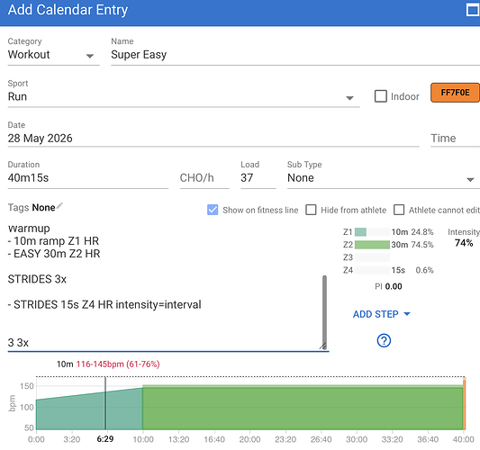This screenshot has width=480, height=450.
Task: Click the Date field 28 May 2026
Action: (213, 139)
